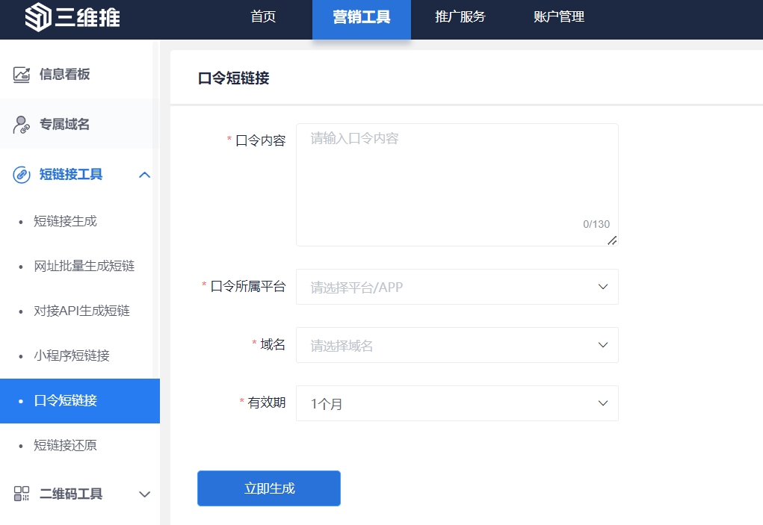Image resolution: width=763 pixels, height=525 pixels.
Task: Focus the 口令内容 text area
Action: click(x=457, y=184)
